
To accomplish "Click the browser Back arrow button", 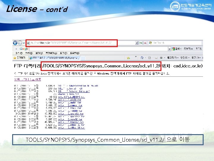I will point(15,43).
